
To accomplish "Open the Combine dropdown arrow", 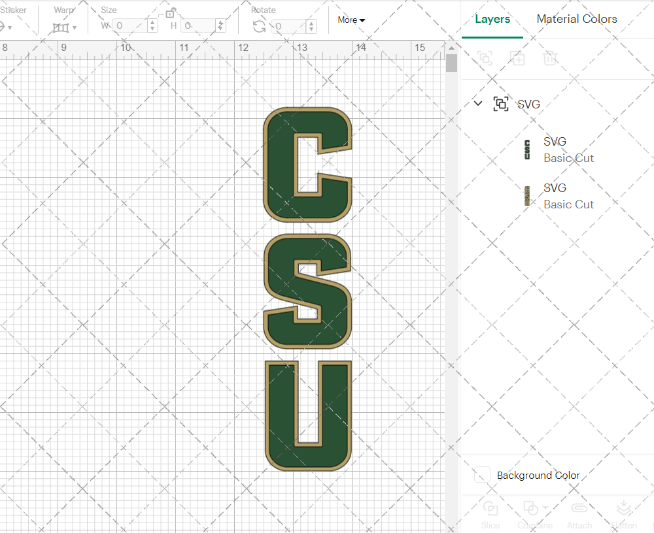I will (545, 508).
